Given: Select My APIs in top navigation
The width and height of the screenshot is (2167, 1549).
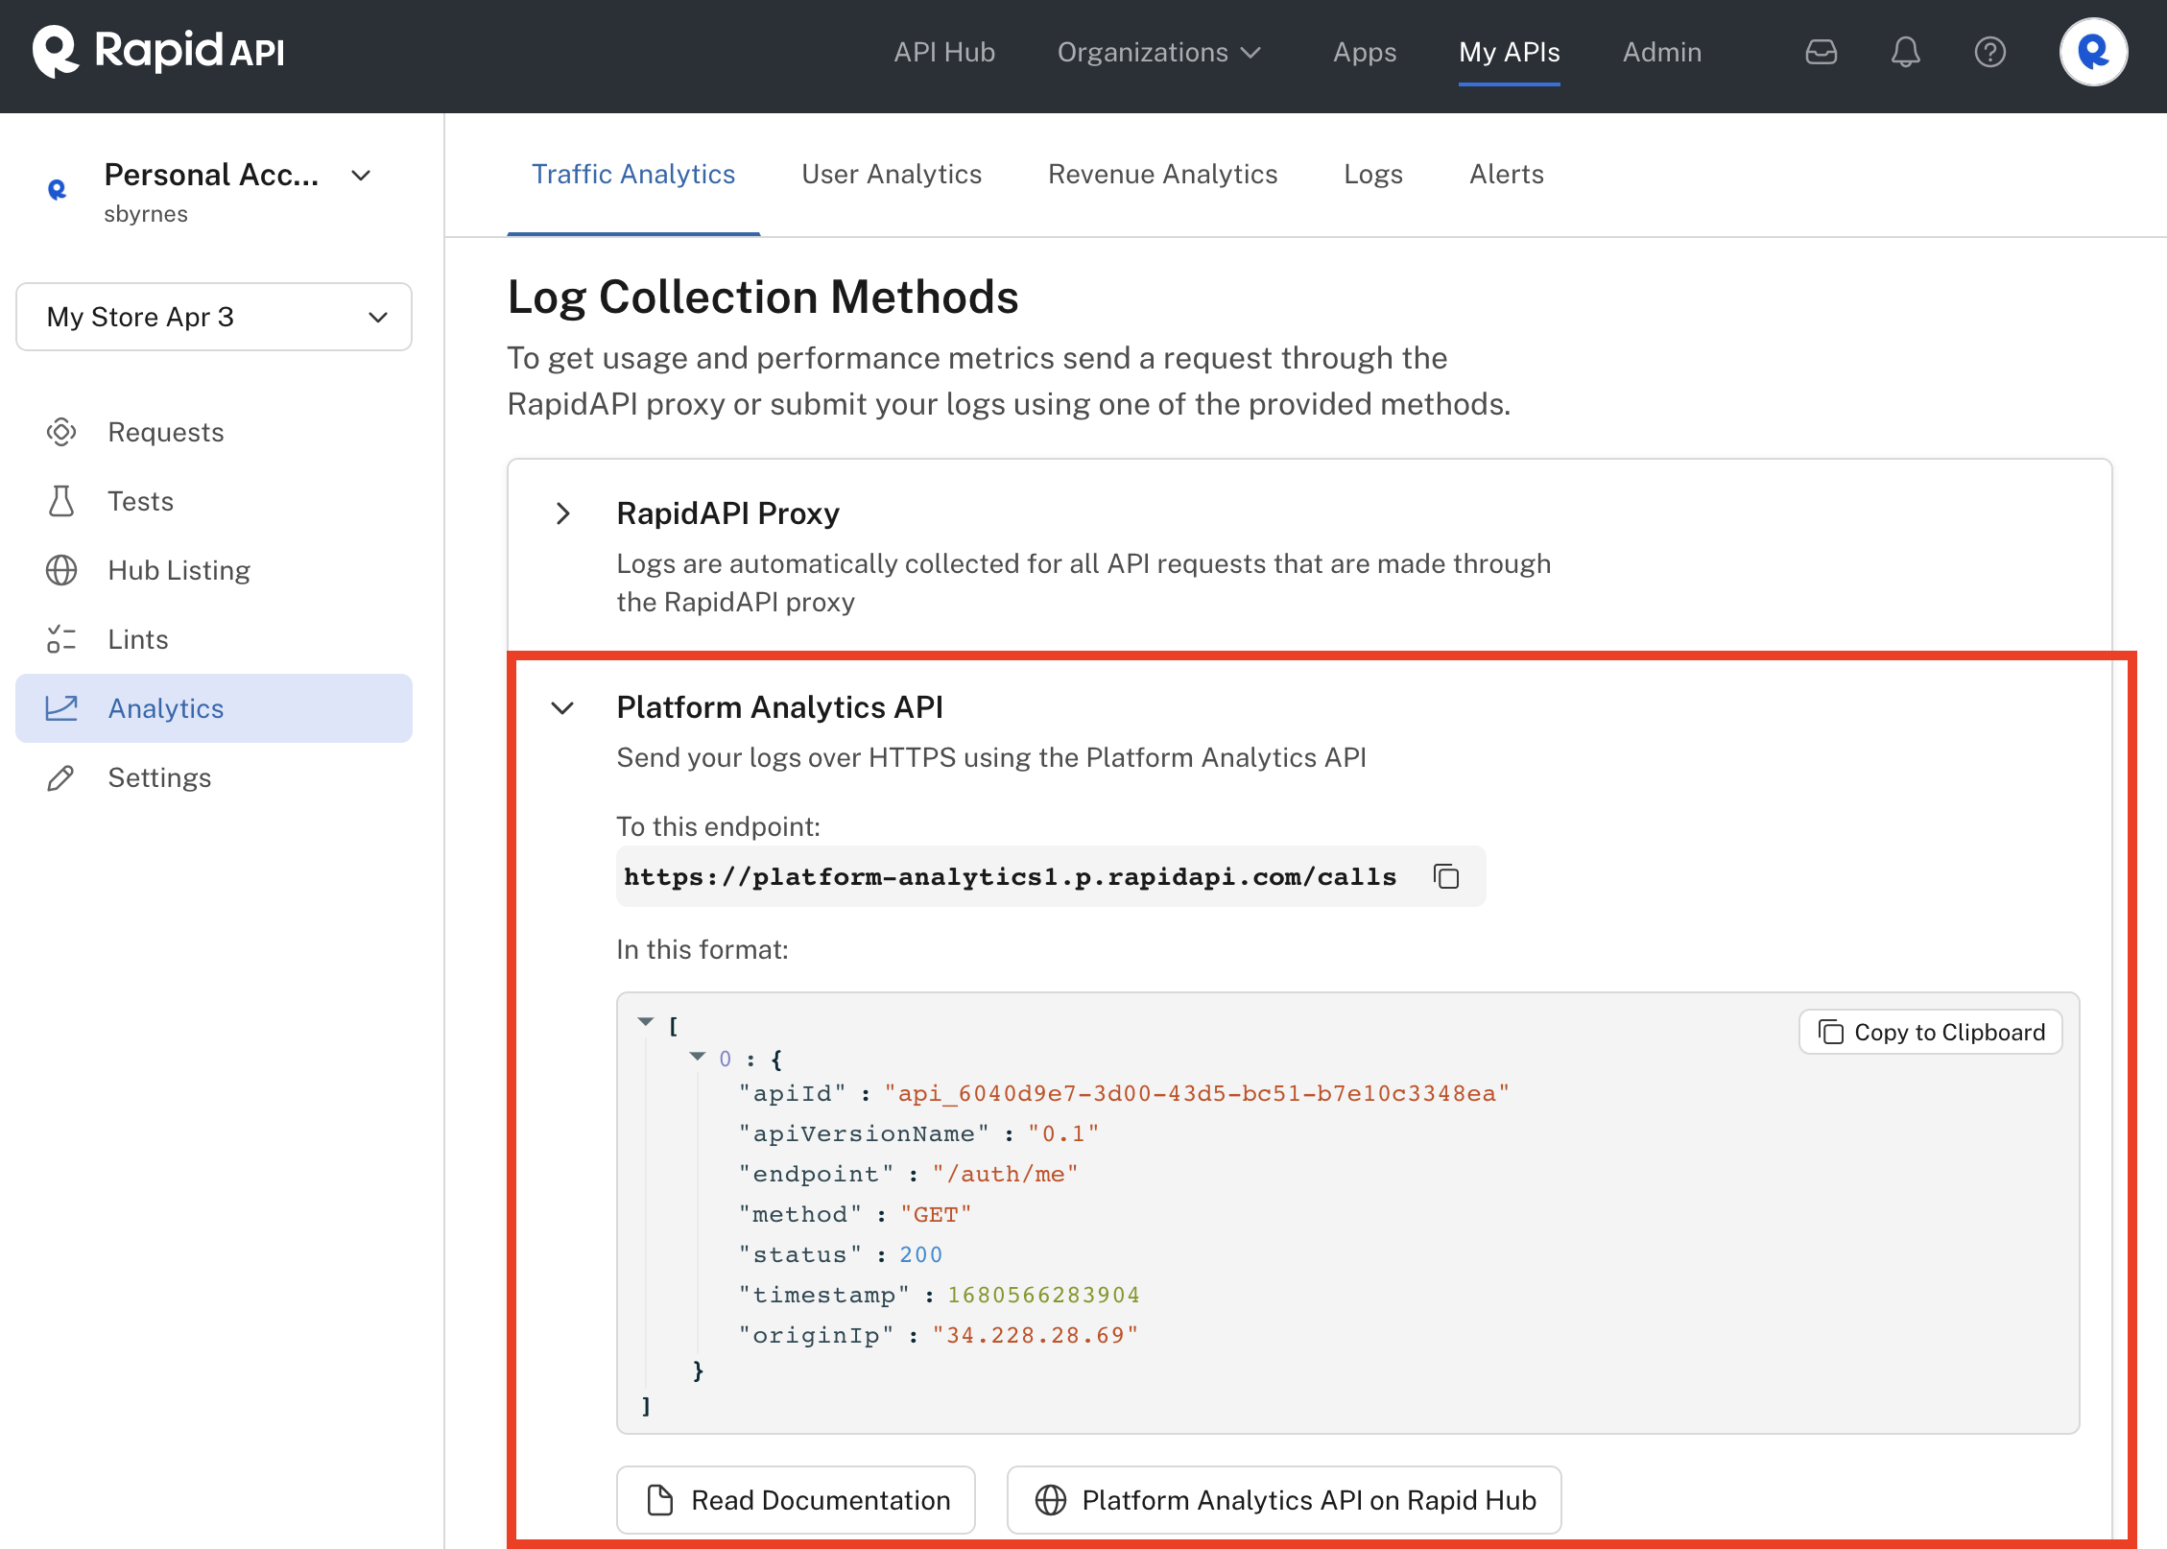Looking at the screenshot, I should tap(1510, 52).
